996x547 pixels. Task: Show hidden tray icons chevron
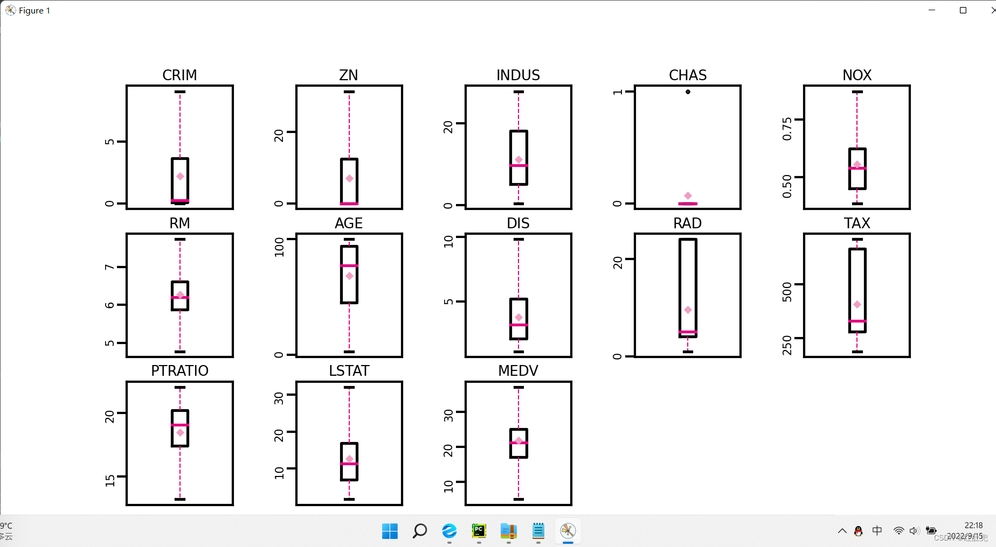click(x=842, y=531)
